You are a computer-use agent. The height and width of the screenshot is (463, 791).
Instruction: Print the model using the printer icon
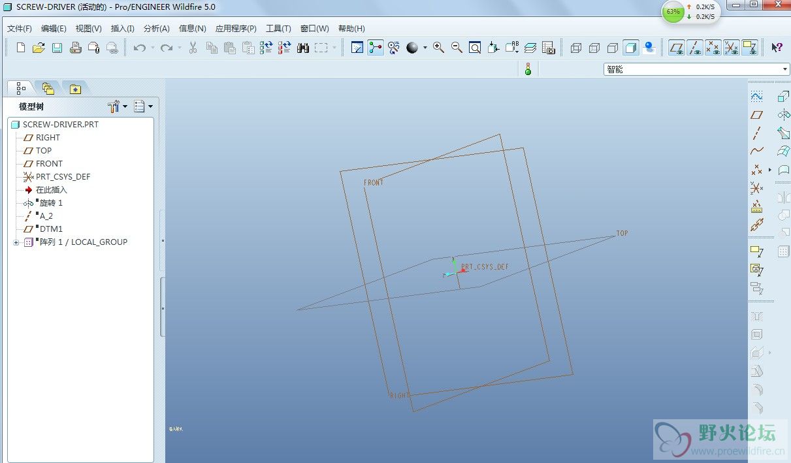[75, 48]
